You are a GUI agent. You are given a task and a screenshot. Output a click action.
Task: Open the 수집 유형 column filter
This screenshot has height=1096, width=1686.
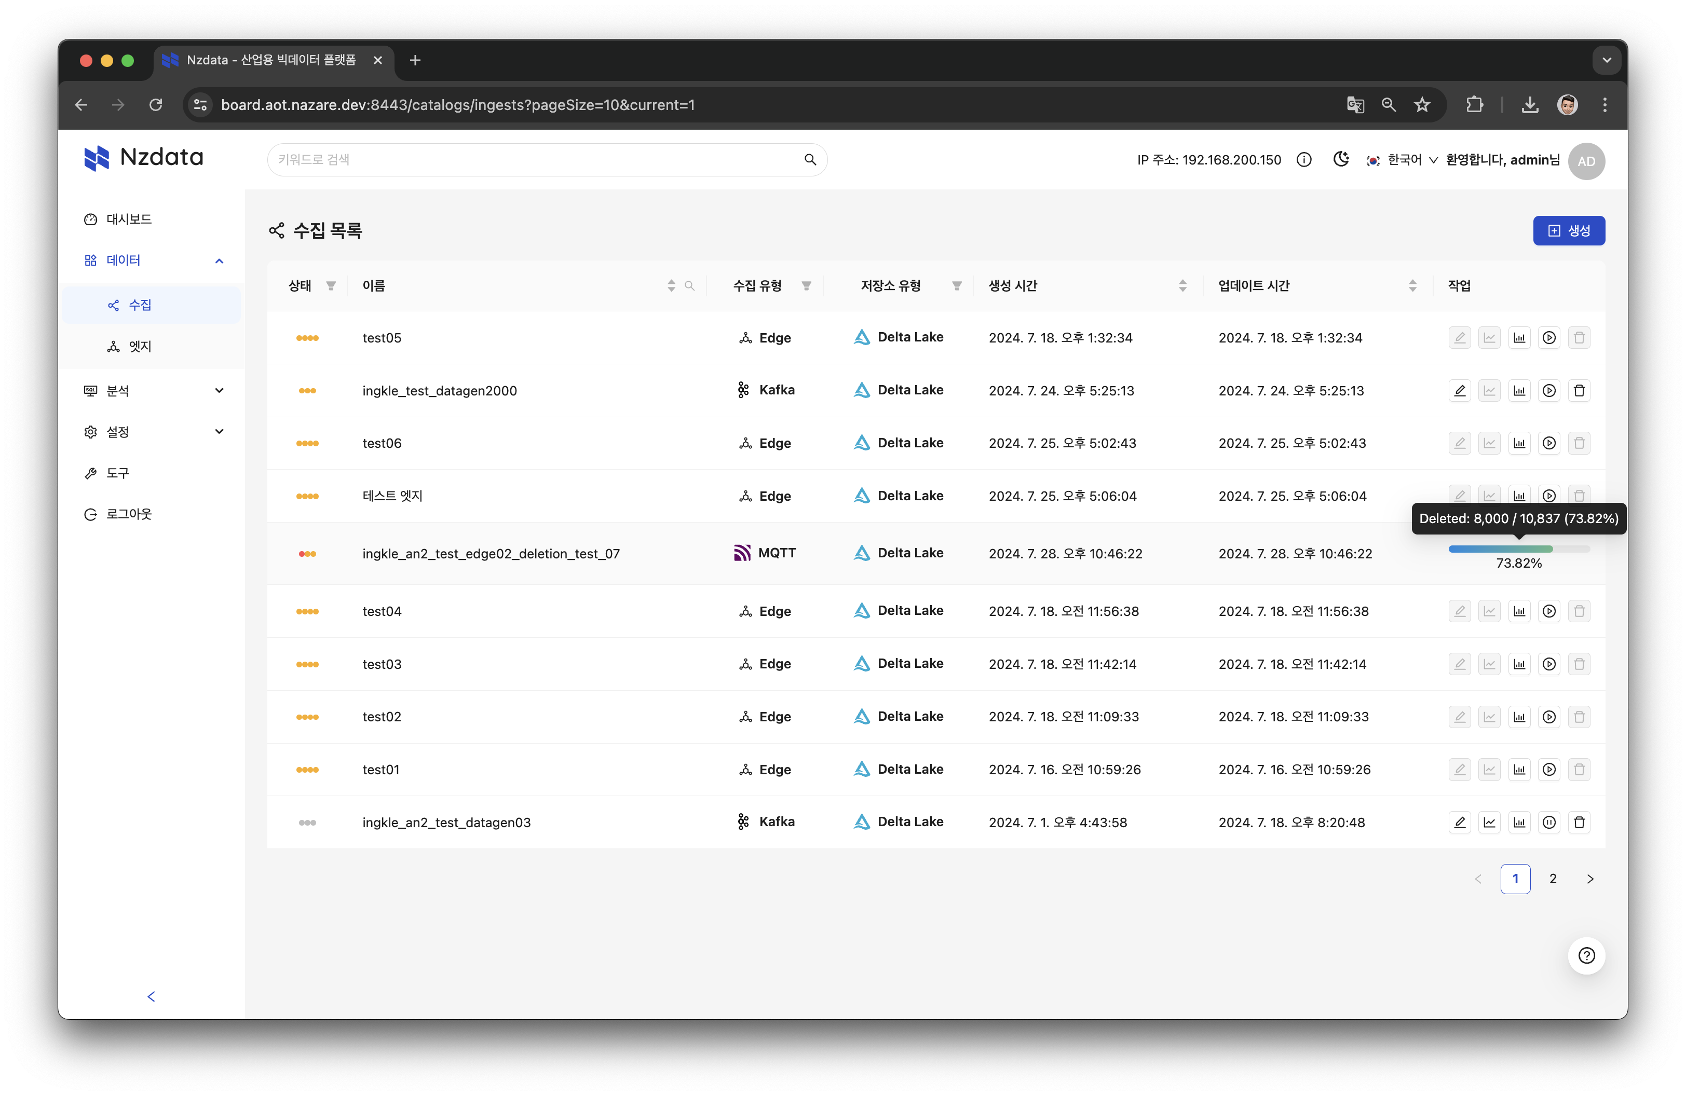pos(806,285)
